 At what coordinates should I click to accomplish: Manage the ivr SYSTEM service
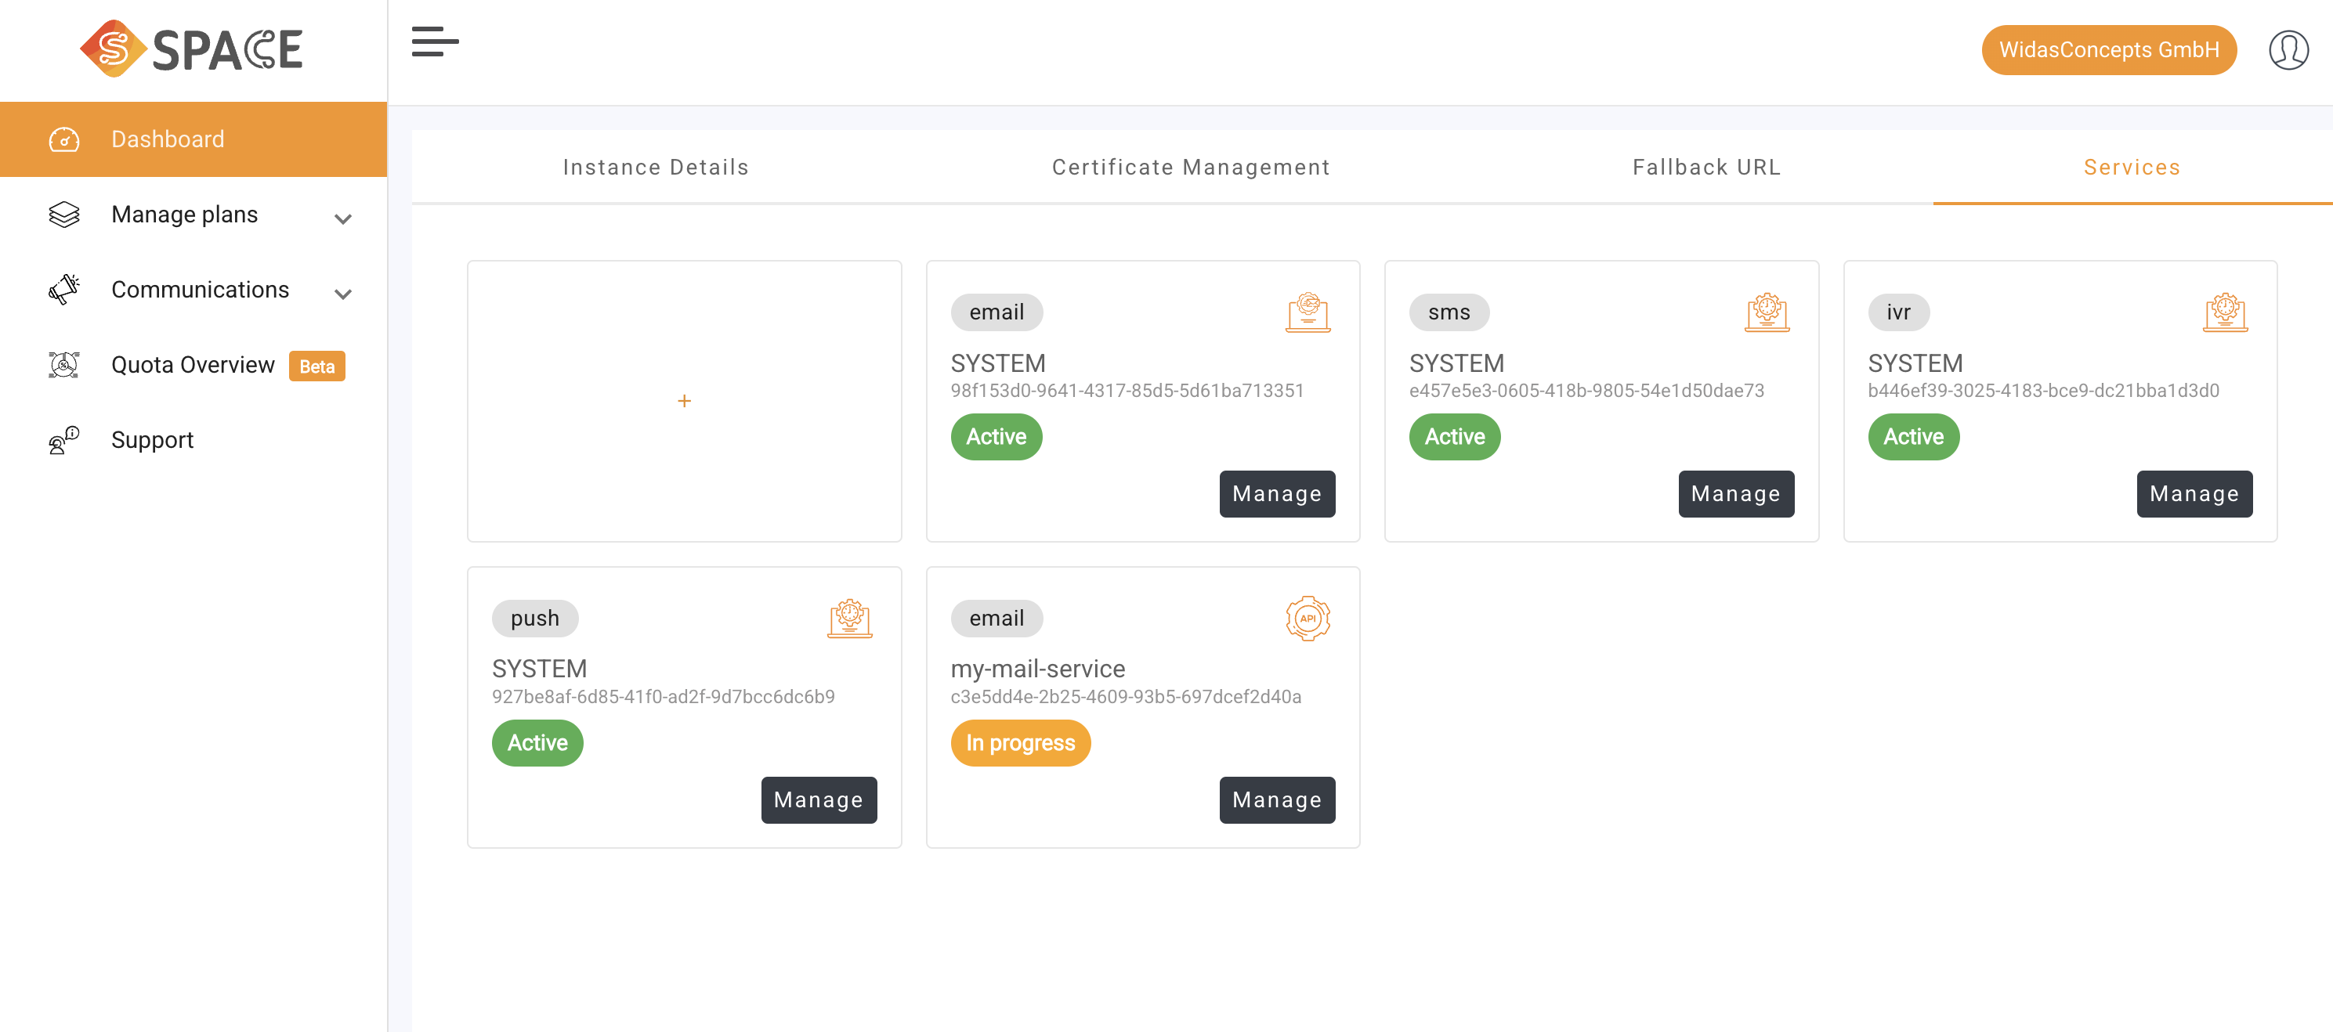click(2194, 493)
